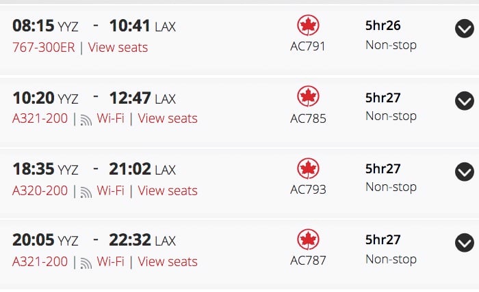This screenshot has height=292, width=479.
Task: Open View seats for the 767-300ER flight
Action: (x=118, y=48)
